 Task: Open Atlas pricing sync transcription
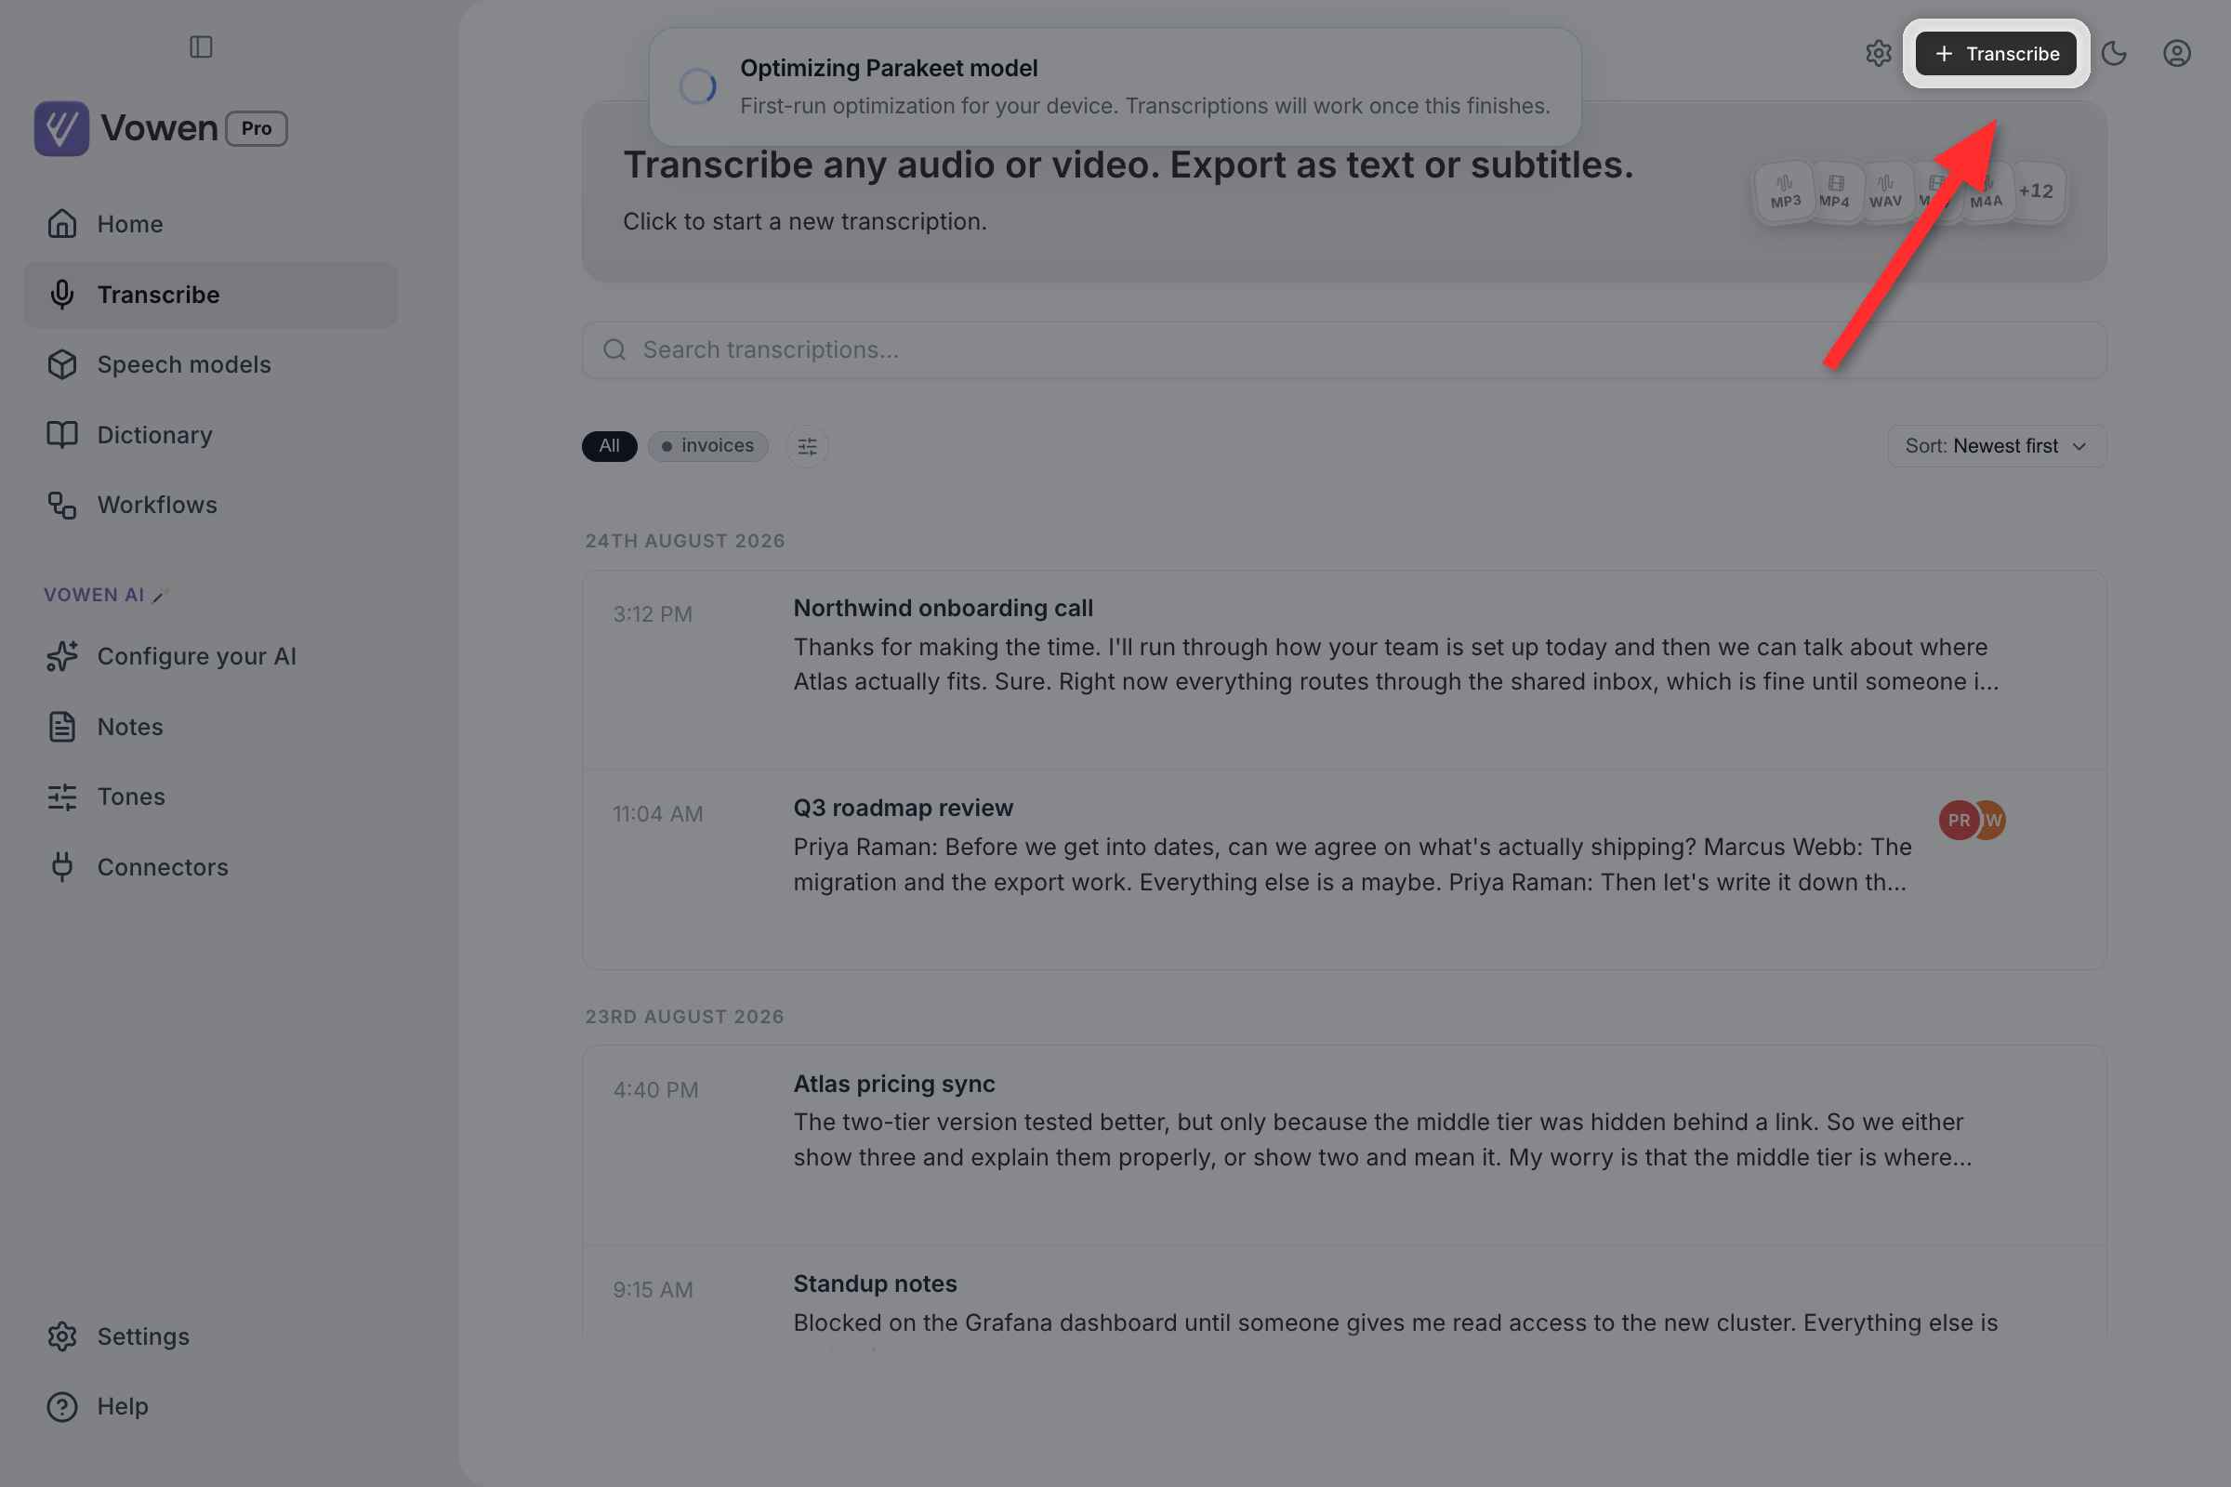coord(1344,1145)
